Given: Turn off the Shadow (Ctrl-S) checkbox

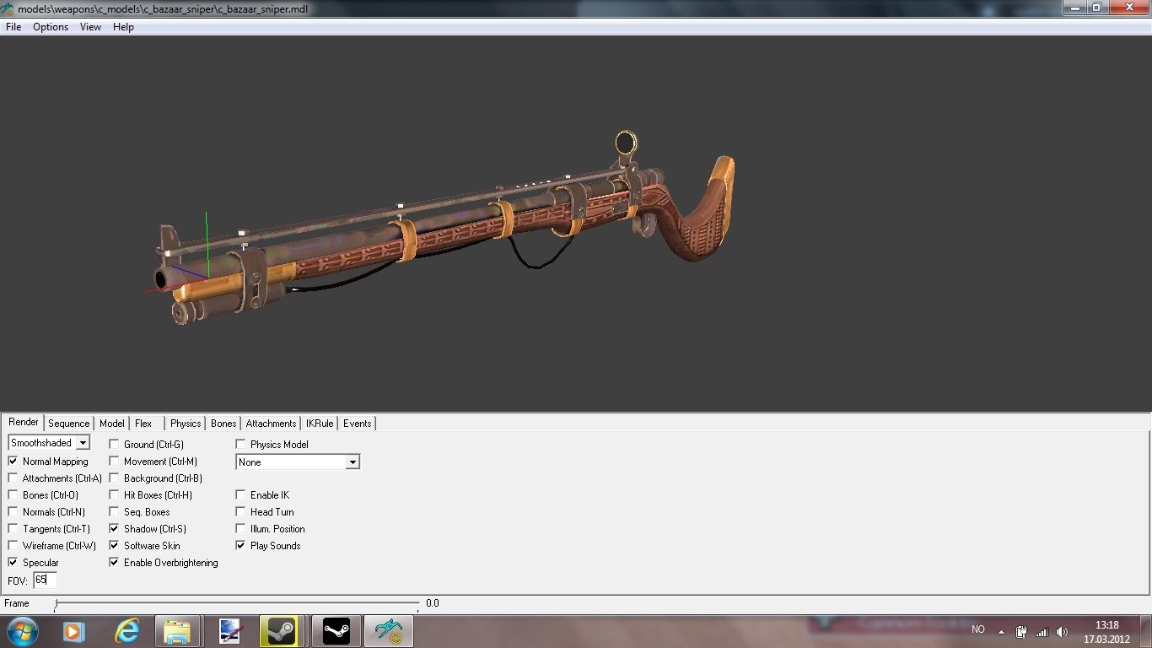Looking at the screenshot, I should pyautogui.click(x=114, y=529).
